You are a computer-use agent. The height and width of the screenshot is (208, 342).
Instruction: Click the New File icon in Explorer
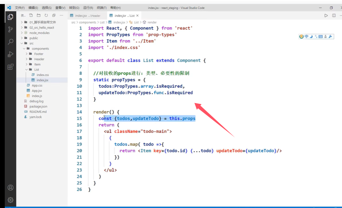(31, 15)
